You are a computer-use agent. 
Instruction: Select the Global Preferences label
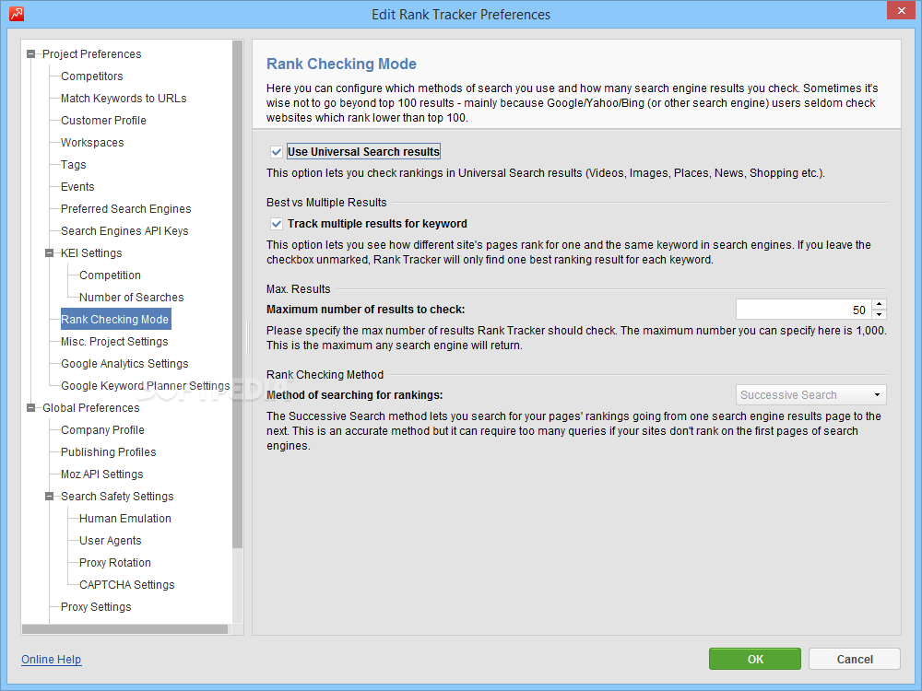[x=91, y=408]
